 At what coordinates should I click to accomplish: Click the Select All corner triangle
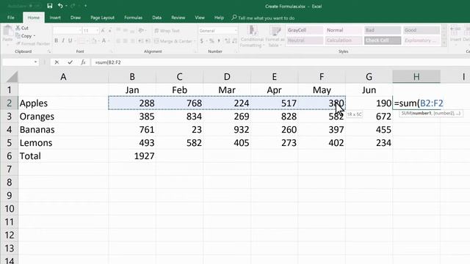[12, 76]
